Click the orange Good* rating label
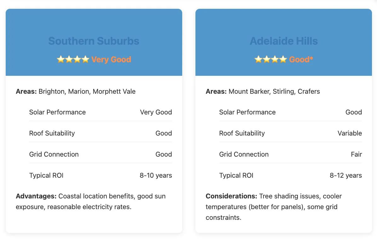The height and width of the screenshot is (239, 377). [x=301, y=59]
